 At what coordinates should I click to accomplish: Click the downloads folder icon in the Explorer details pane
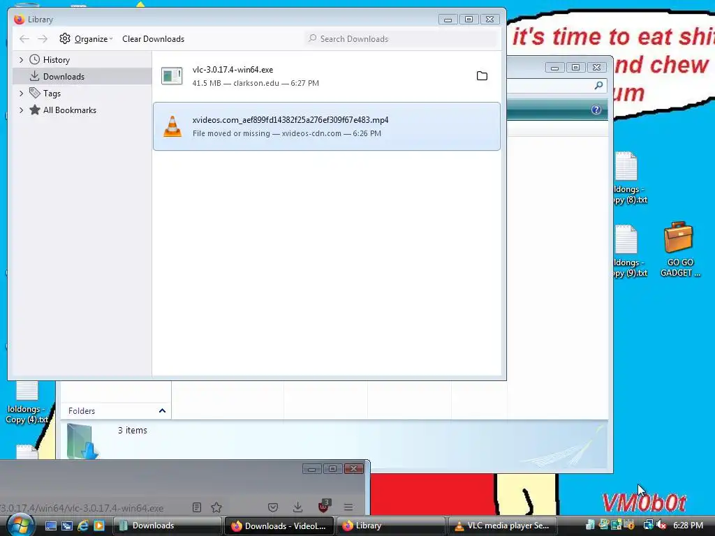(82, 441)
